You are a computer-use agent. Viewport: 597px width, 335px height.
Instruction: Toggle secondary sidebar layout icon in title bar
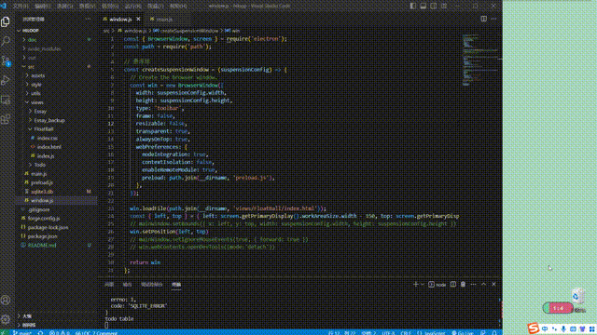click(x=434, y=7)
